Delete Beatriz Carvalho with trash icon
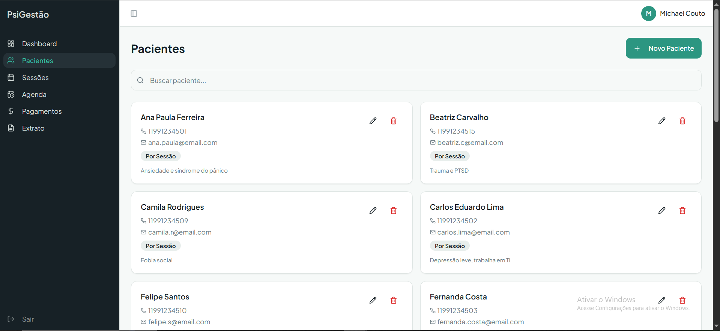 coord(682,121)
